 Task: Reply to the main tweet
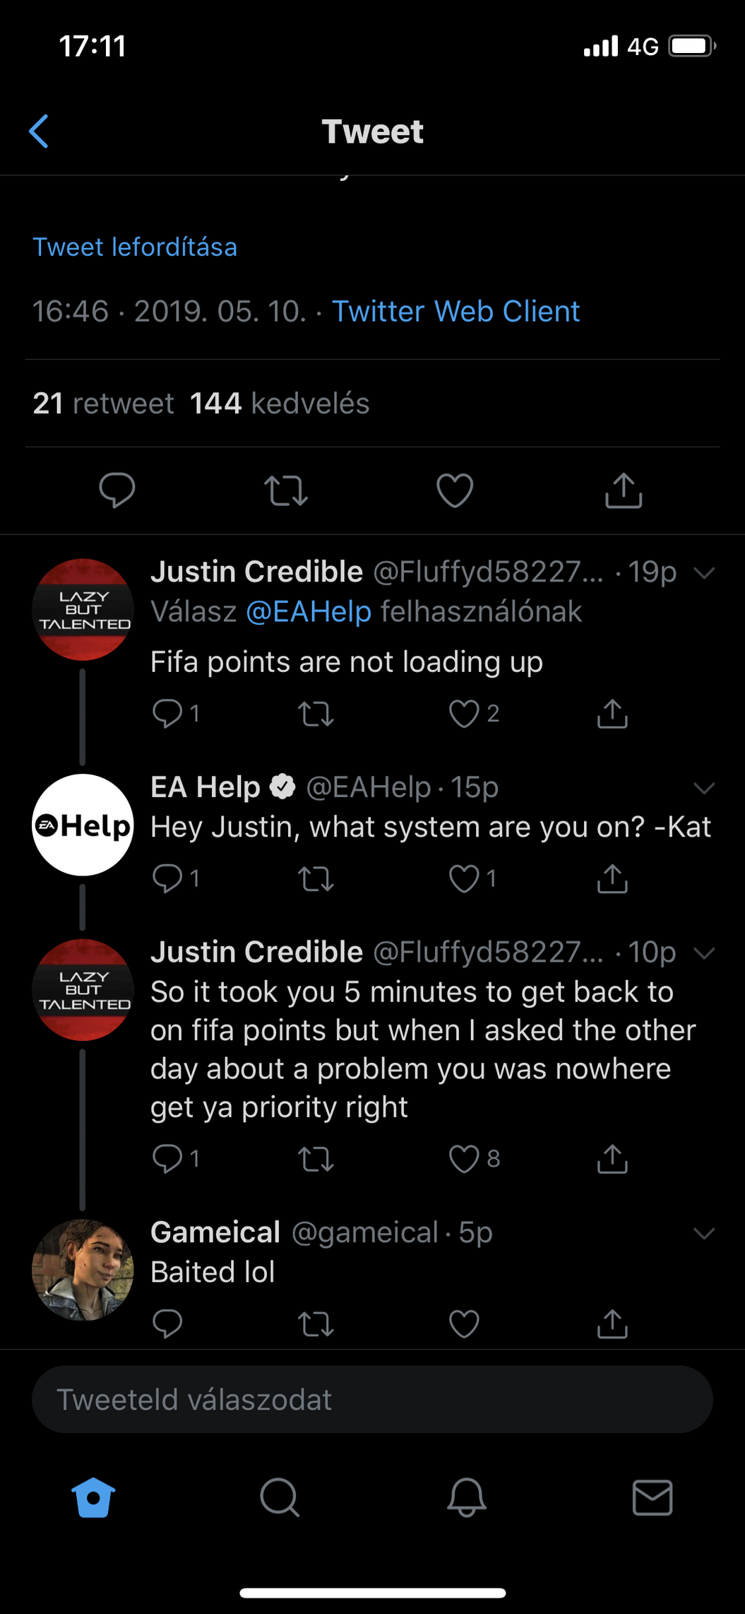click(x=117, y=490)
